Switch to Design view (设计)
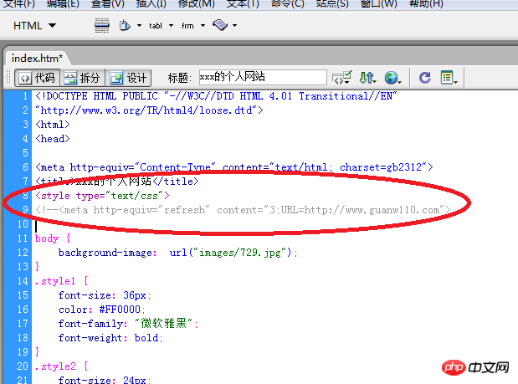The image size is (518, 384). point(128,78)
